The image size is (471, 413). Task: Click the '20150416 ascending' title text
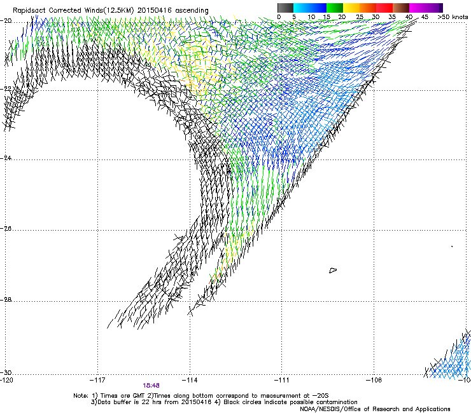[173, 10]
